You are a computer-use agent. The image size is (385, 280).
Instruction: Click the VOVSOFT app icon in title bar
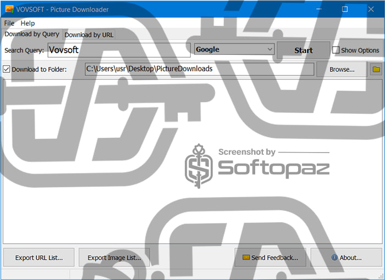9,9
